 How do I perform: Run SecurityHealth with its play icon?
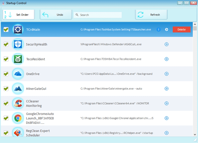[x=167, y=44]
